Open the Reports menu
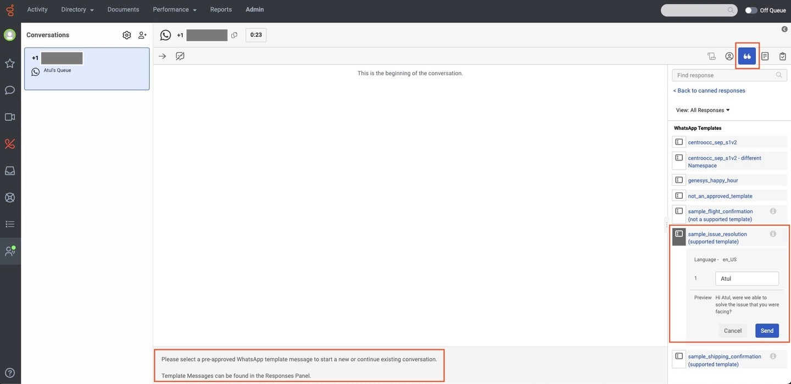This screenshot has height=384, width=791. click(221, 9)
